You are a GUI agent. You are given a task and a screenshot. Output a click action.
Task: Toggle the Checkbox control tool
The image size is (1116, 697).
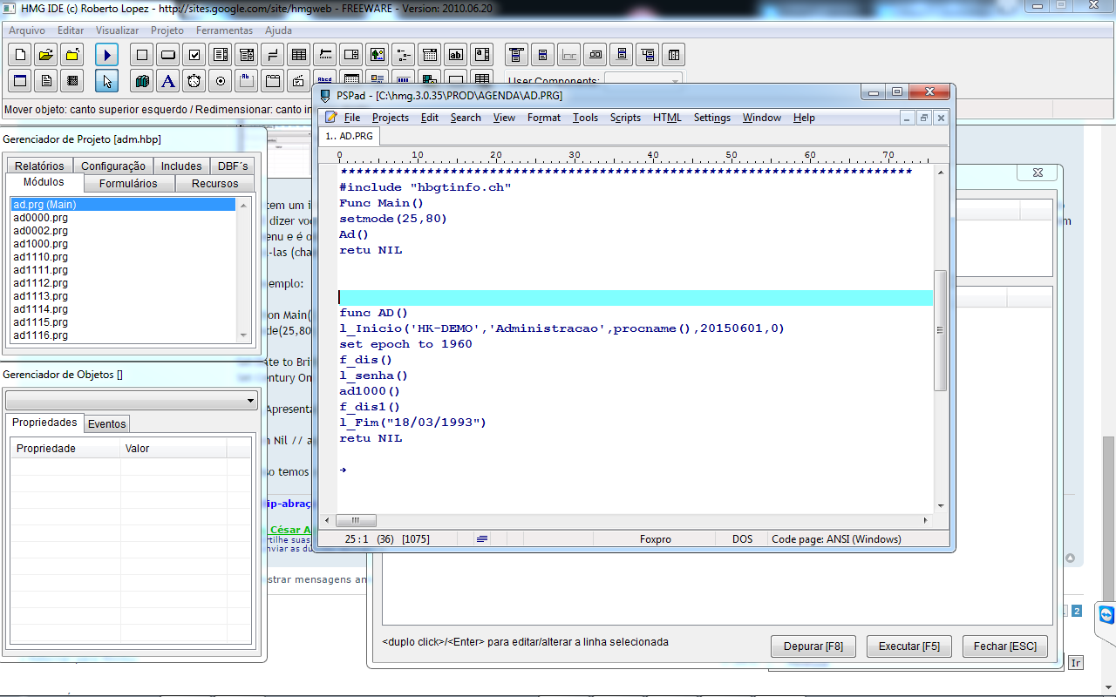[x=194, y=55]
